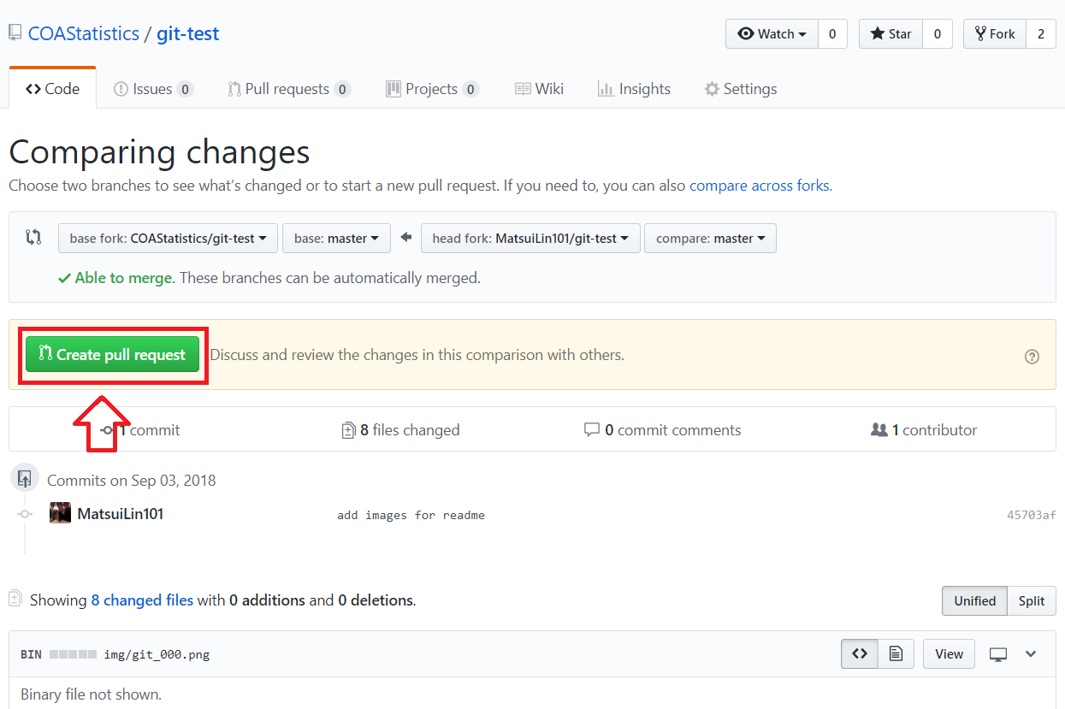Image resolution: width=1065 pixels, height=709 pixels.
Task: Open the Watch dropdown button
Action: click(772, 34)
